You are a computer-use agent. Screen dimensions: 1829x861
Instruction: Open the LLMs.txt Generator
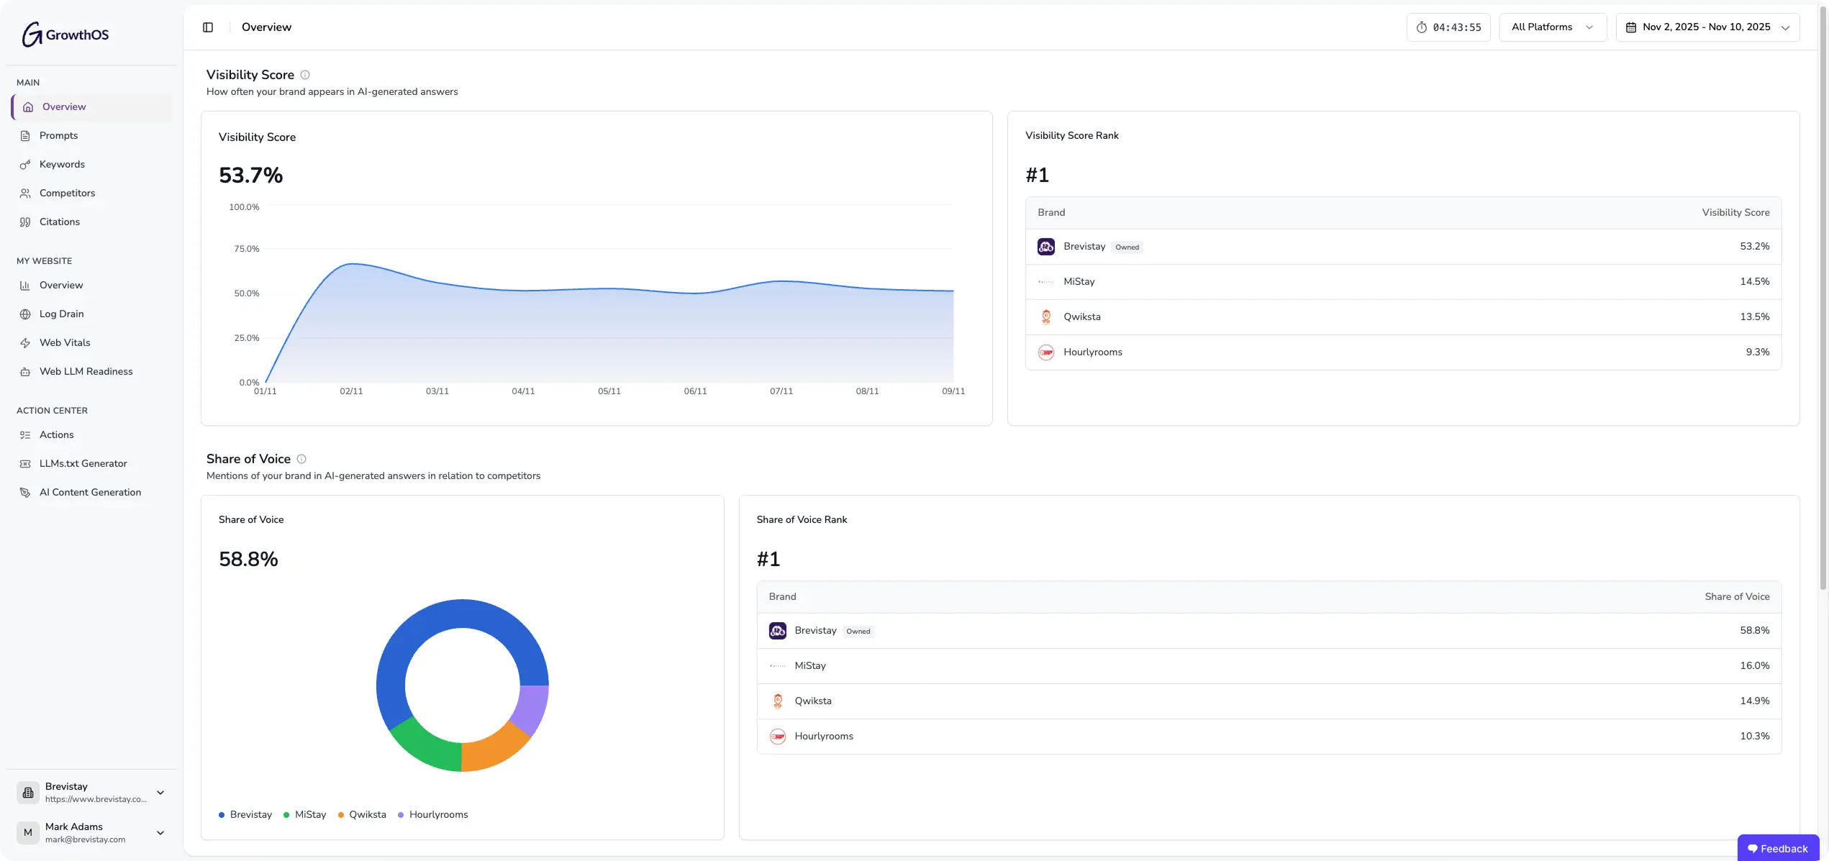pyautogui.click(x=83, y=463)
